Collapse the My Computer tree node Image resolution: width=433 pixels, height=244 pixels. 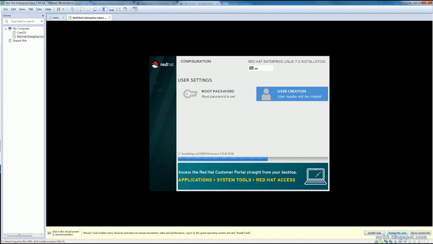pos(6,28)
